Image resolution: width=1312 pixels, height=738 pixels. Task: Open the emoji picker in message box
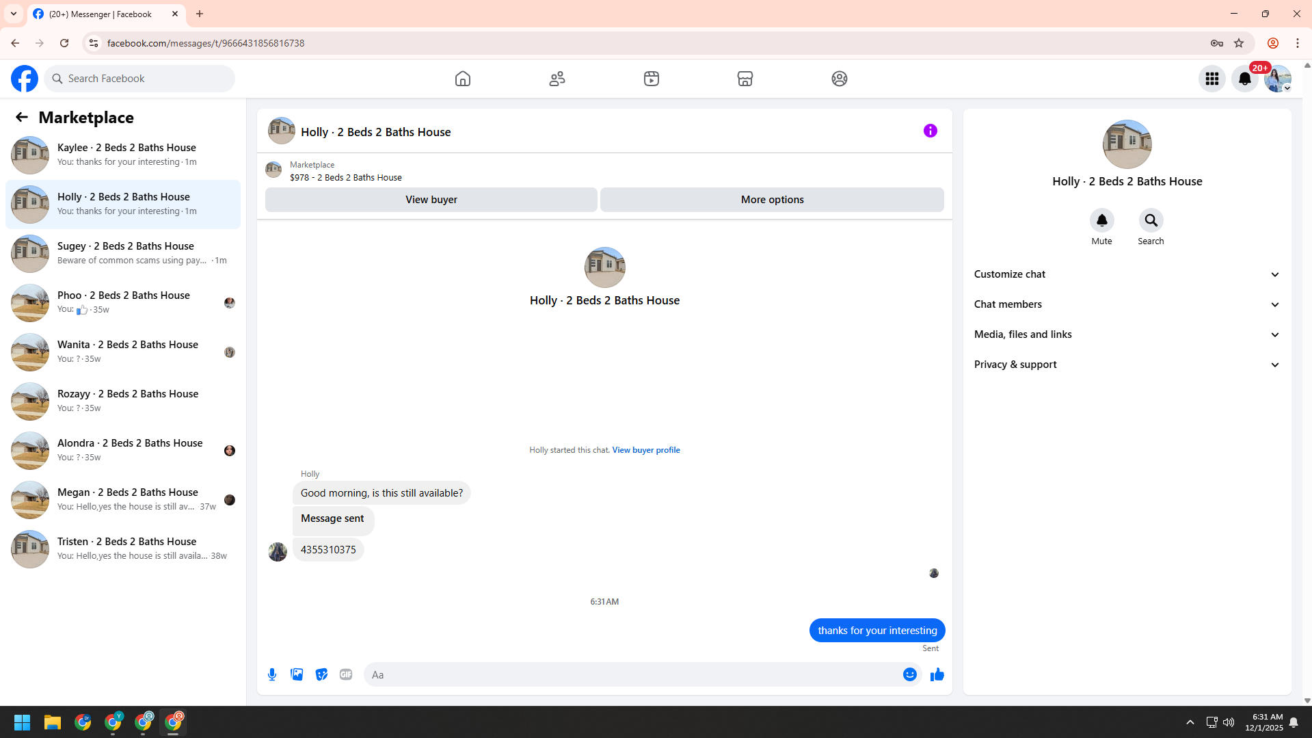click(910, 674)
